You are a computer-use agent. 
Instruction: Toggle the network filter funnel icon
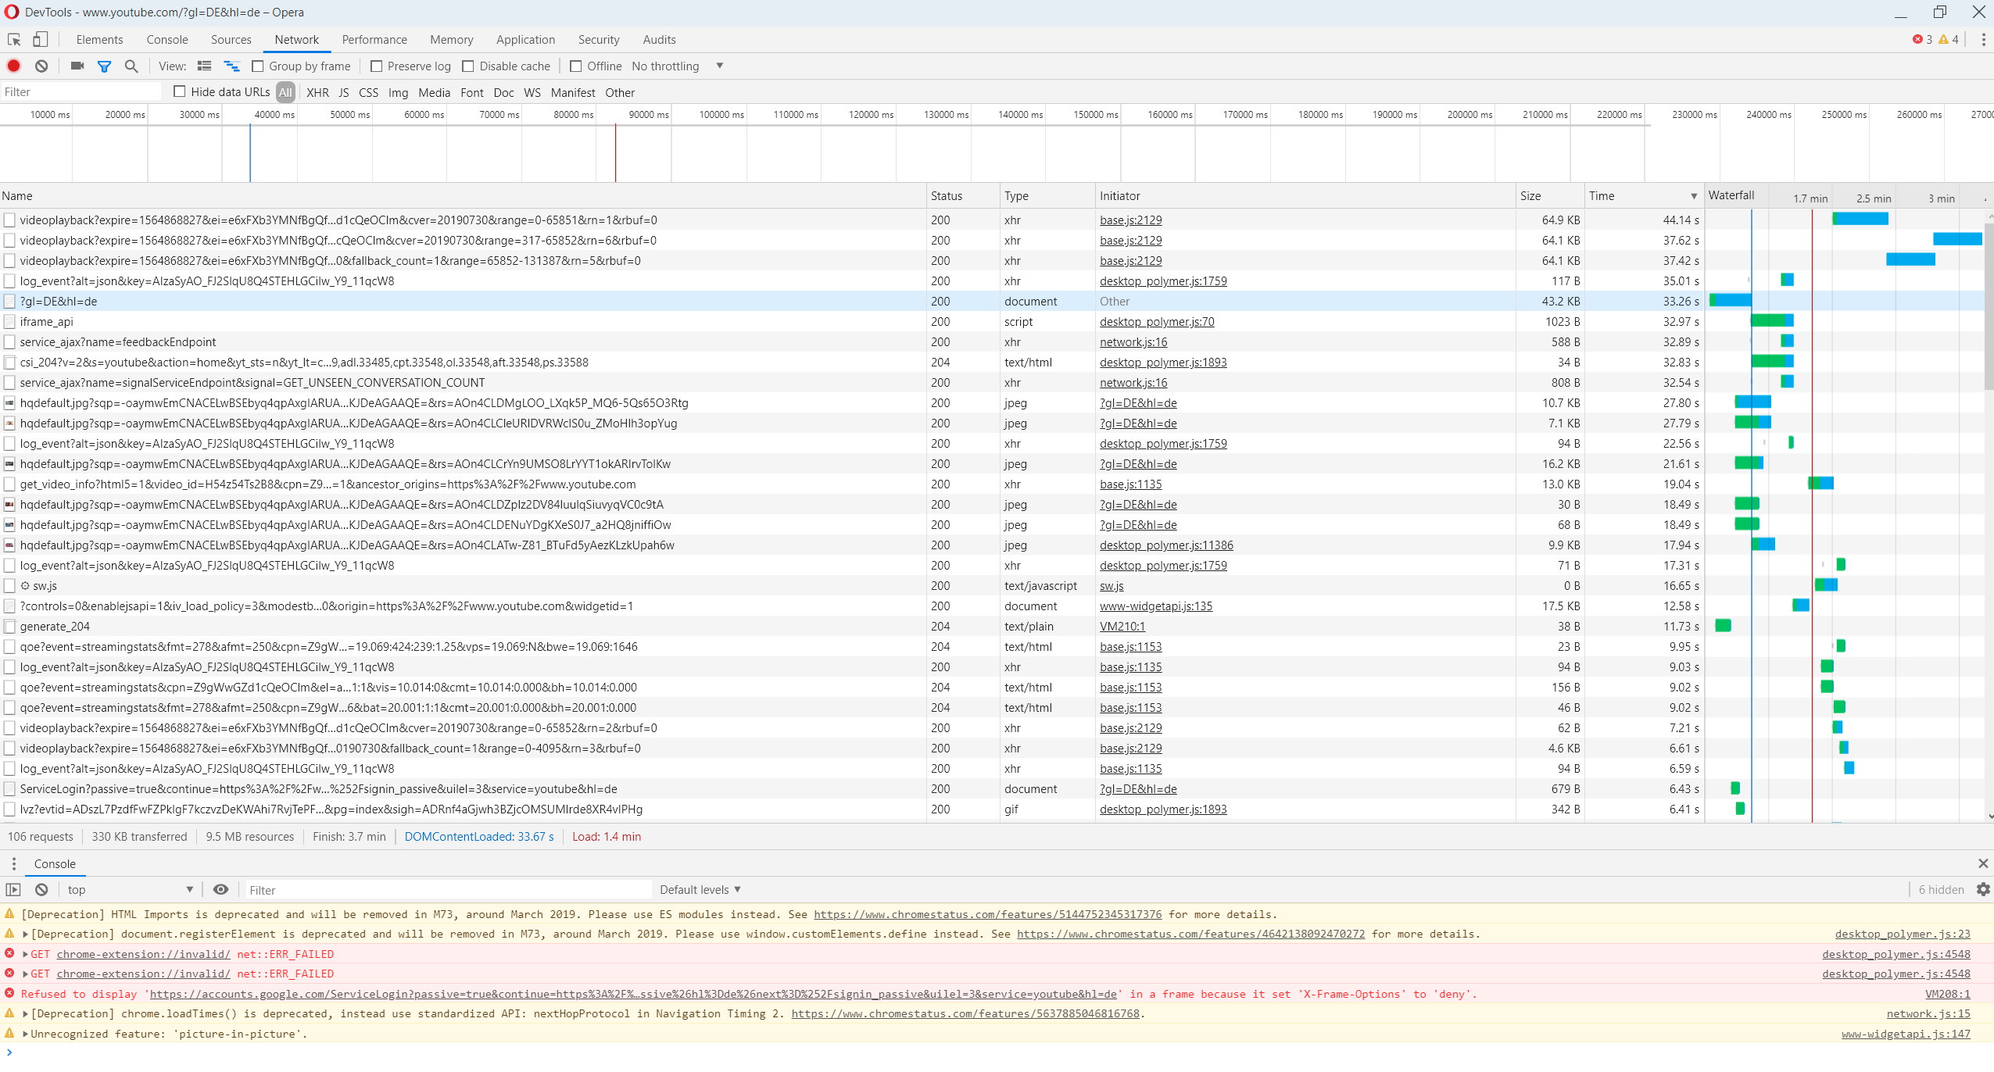[104, 66]
